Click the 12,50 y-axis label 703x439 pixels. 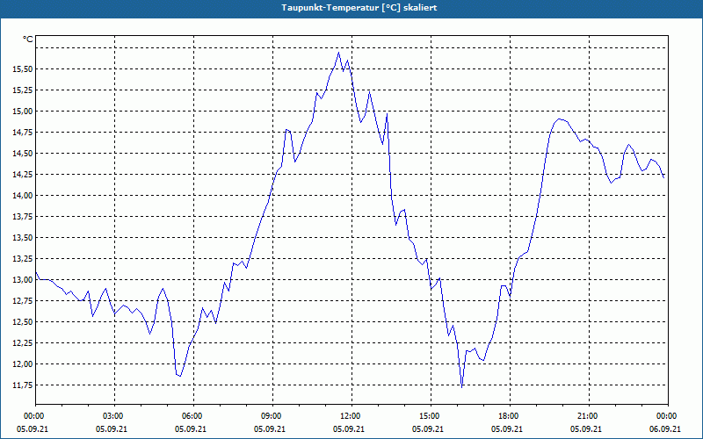tap(21, 321)
